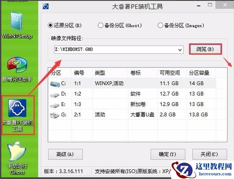234x179 pixels.
Task: Open the WinNTSetup desktop icon
Action: pyautogui.click(x=17, y=25)
